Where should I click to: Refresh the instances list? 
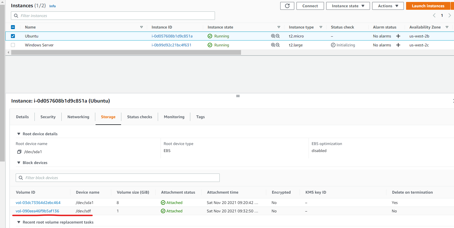pos(287,6)
